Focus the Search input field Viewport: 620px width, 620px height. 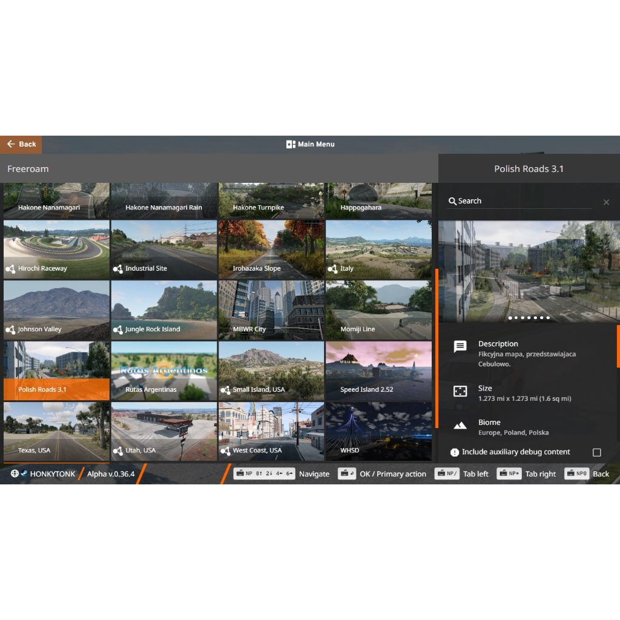520,201
